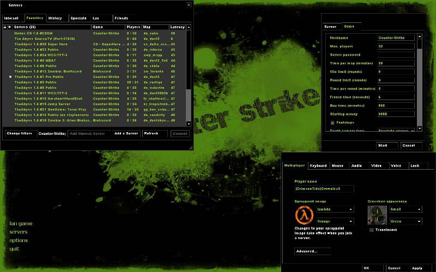Switch to the Server tab in create-server window

click(332, 27)
